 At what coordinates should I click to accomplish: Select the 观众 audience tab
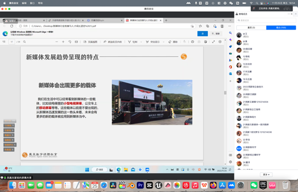coord(281,28)
